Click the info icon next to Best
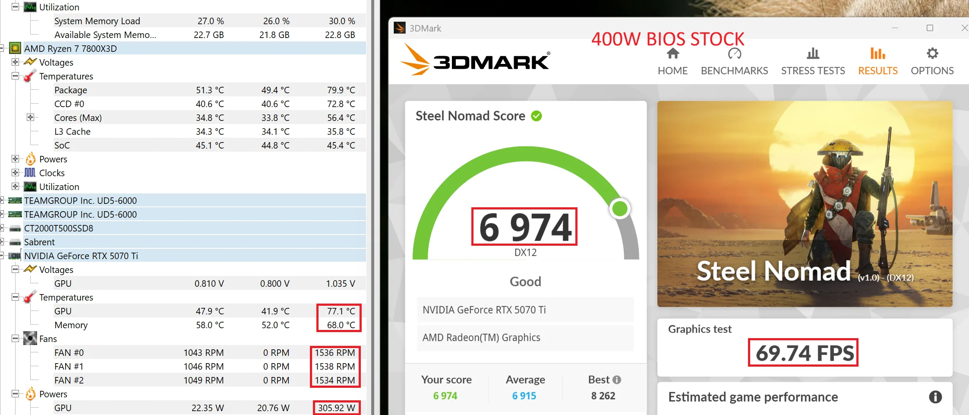 click(617, 380)
